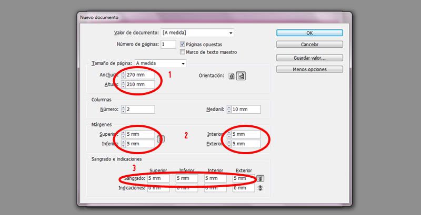Click Guardar valor button
Screen dimensions: 421x215
pos(309,58)
